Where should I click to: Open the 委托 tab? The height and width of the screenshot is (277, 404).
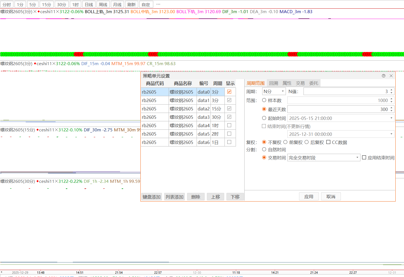coord(314,83)
